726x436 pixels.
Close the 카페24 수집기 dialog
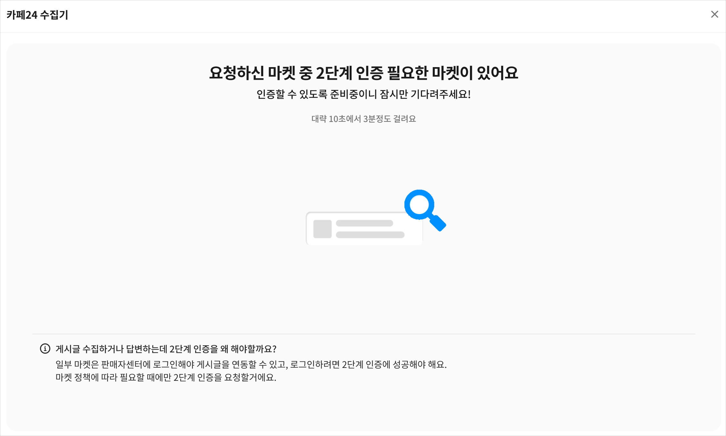714,14
